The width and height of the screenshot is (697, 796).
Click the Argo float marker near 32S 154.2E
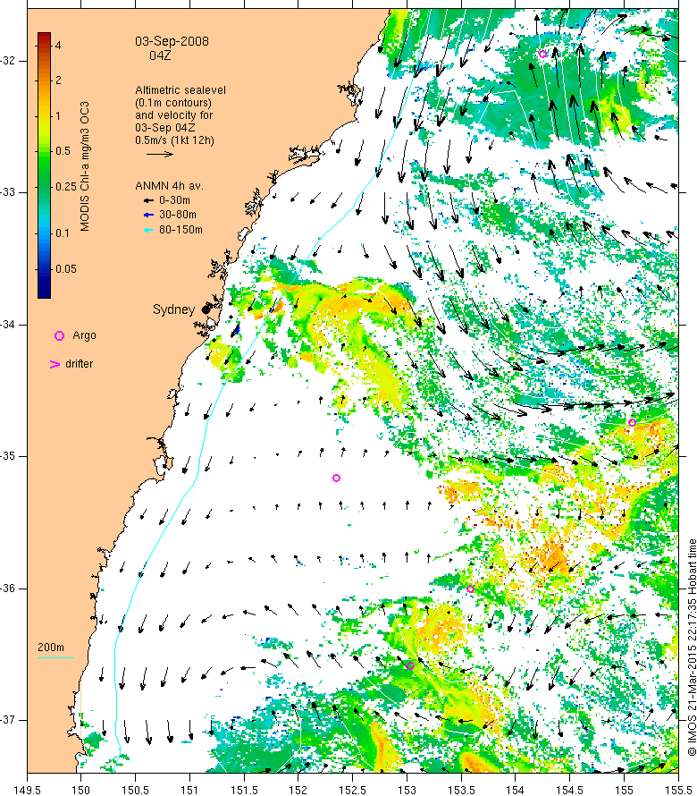[542, 54]
